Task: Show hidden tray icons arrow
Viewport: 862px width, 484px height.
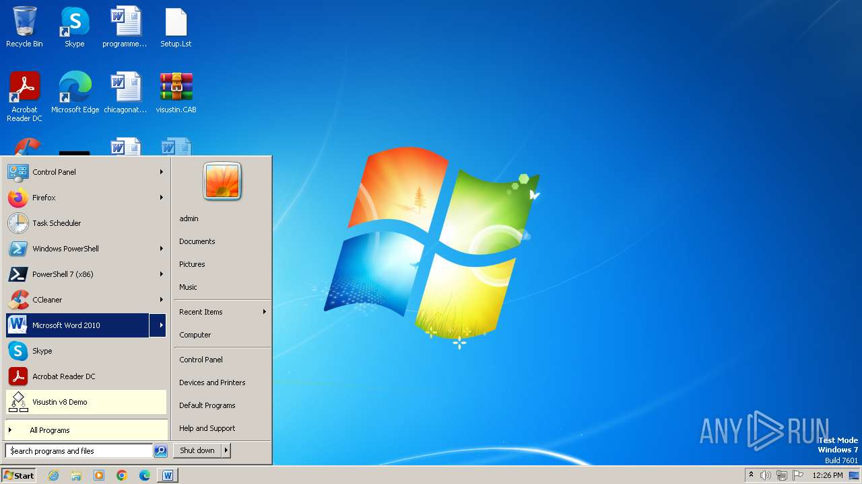Action: pos(751,475)
